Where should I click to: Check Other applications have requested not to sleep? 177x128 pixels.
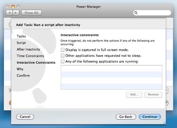(63, 56)
